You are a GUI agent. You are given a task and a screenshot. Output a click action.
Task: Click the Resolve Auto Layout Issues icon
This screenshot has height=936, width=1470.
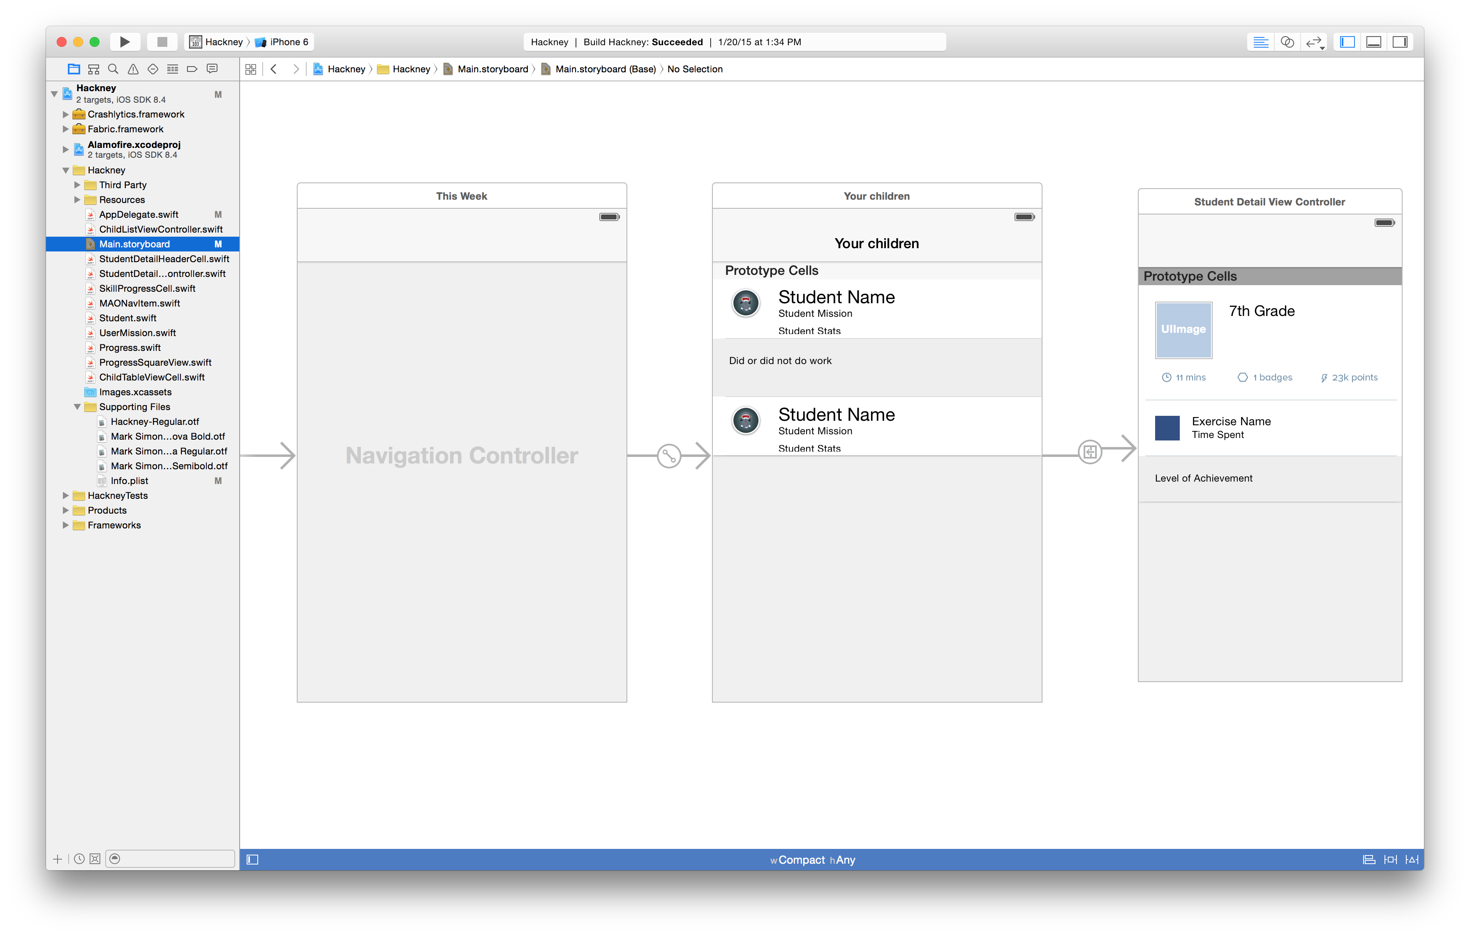(1411, 860)
